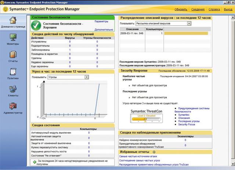Open the Отчеты sidebar icon
The height and width of the screenshot is (170, 235).
click(13, 55)
